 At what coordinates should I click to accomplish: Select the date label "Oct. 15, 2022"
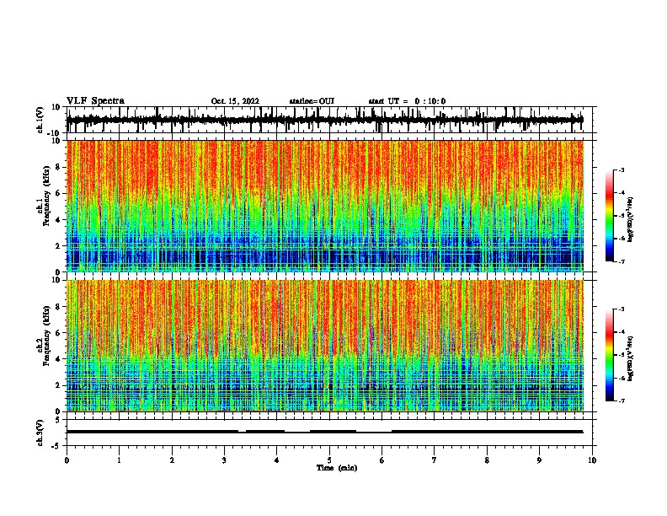(x=235, y=101)
